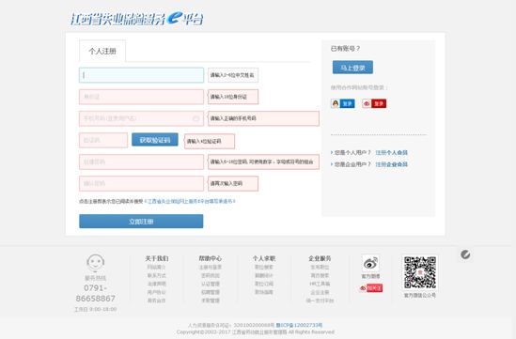Open the 注册企业会员 link
Screen dimensions: 516x339
click(392, 164)
